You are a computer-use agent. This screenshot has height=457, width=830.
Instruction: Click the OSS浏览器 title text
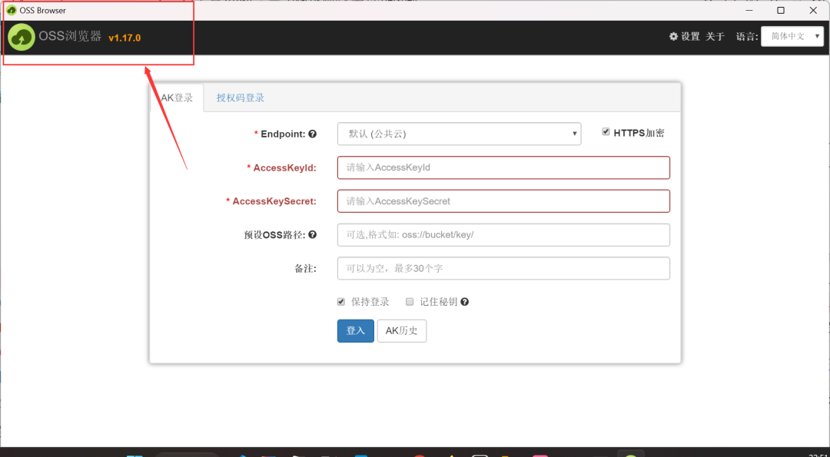pos(70,37)
